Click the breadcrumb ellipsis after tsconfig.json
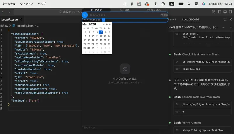234x134 pixels. click(38, 26)
